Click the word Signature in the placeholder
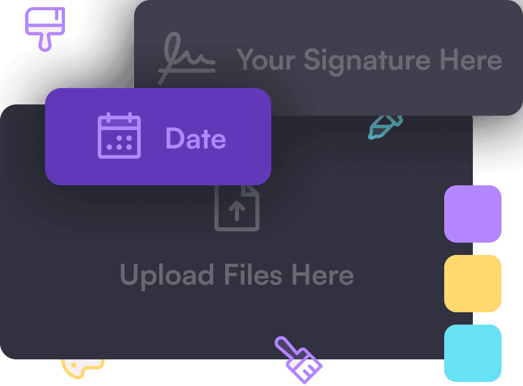This screenshot has width=523, height=386. click(367, 62)
